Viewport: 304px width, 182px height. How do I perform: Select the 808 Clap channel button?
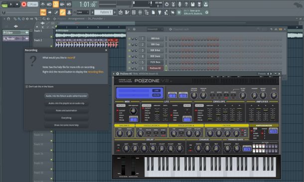click(x=155, y=44)
